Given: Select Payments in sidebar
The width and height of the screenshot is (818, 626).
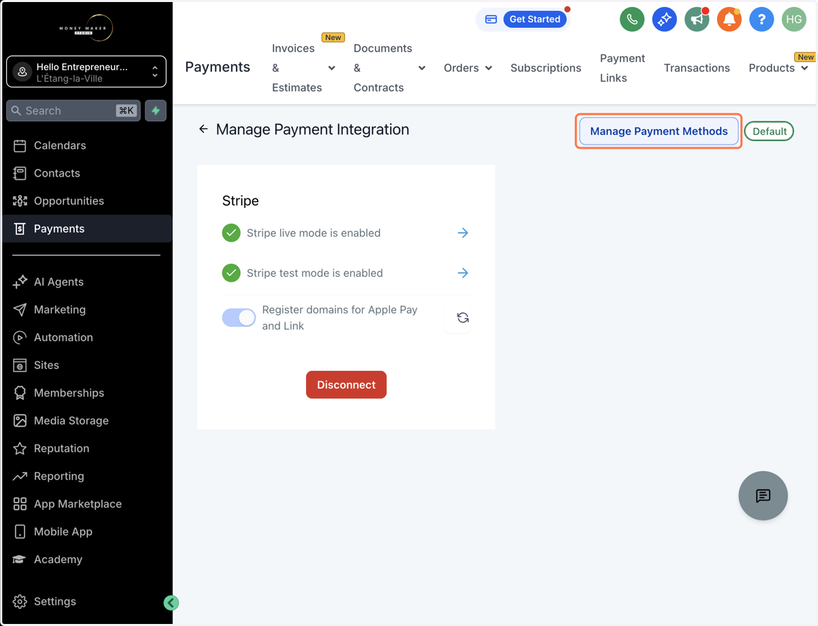Looking at the screenshot, I should coord(87,228).
